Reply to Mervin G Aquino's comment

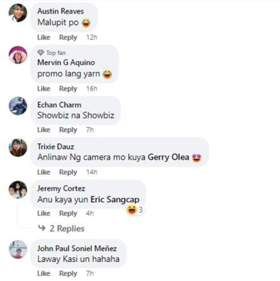pos(68,89)
